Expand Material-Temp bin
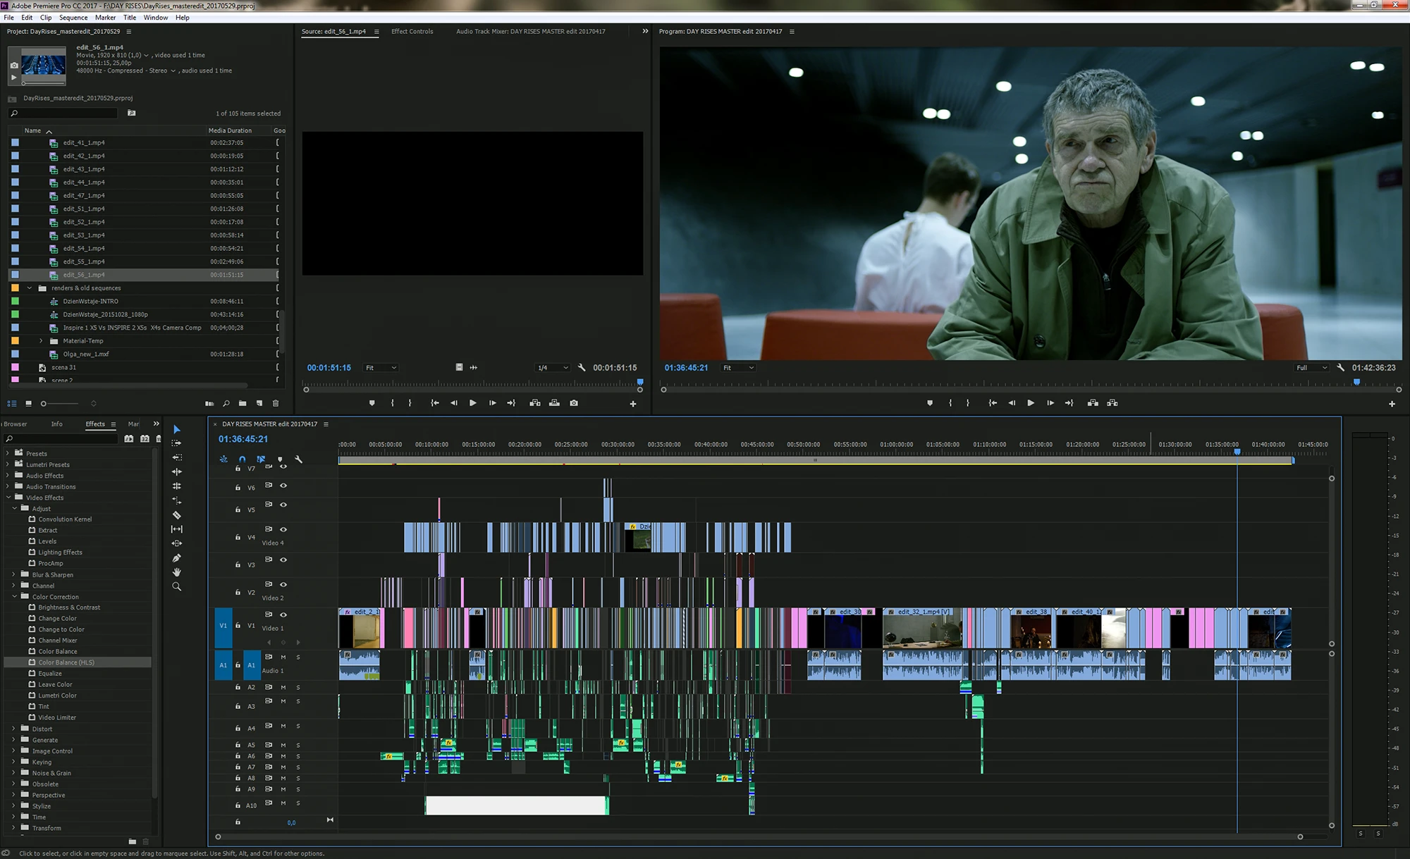 point(41,341)
